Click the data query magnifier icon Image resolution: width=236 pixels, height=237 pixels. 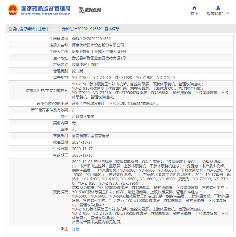click(x=81, y=10)
